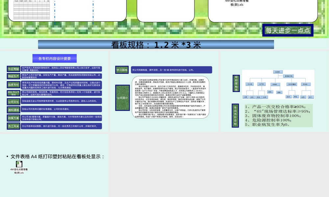Click the 精益生产 description text bar

click(61, 76)
